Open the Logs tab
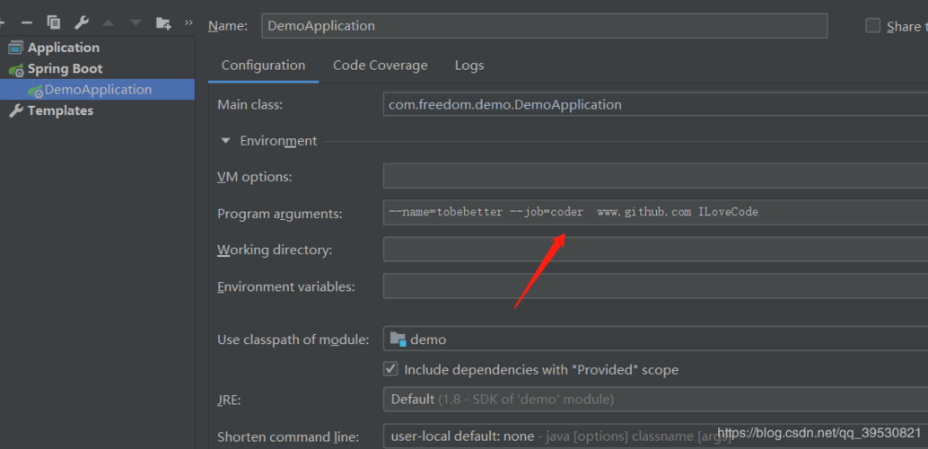The width and height of the screenshot is (928, 449). [x=469, y=66]
